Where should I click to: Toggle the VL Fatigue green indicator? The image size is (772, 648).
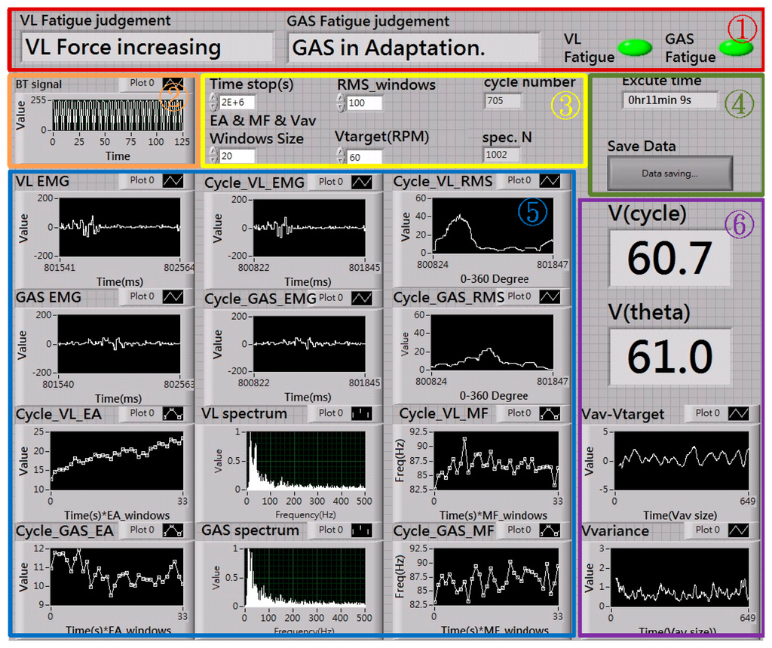(635, 48)
